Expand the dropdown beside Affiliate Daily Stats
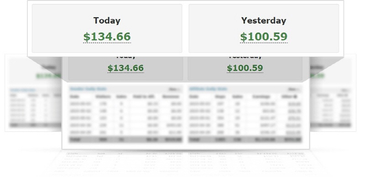The width and height of the screenshot is (365, 177). (x=294, y=89)
